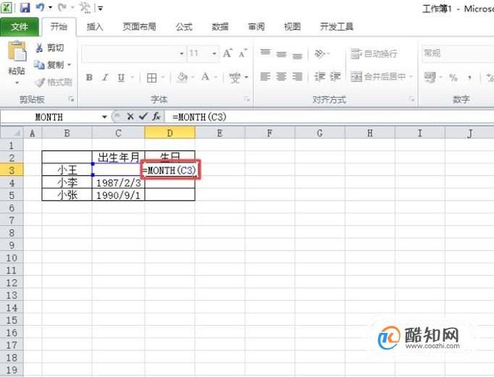
Task: Switch to the 数据 tab
Action: [x=220, y=27]
